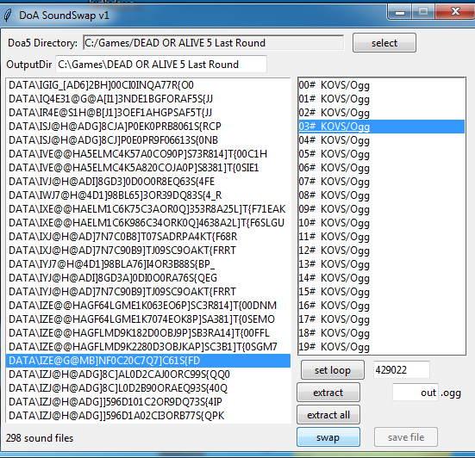This screenshot has height=458, width=475.
Task: Close the DoA SoundSwap window
Action: [455, 12]
